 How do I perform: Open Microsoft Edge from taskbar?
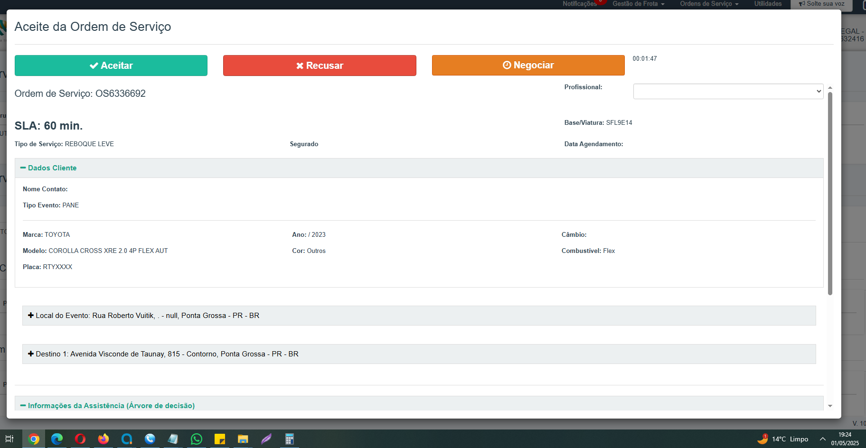[x=57, y=439]
